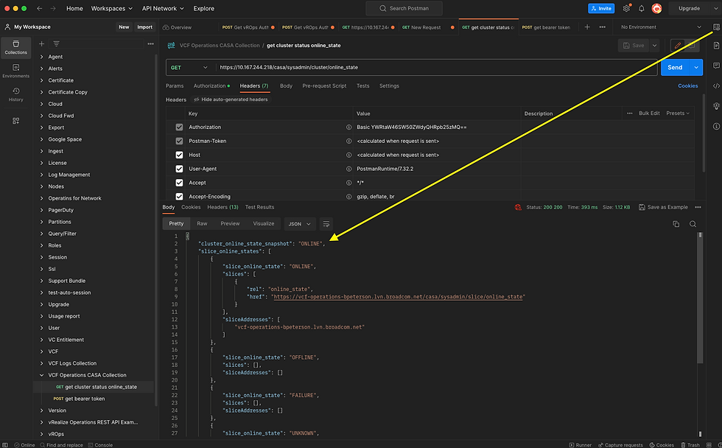Open the Pre-request Script tab
This screenshot has height=448, width=722.
point(324,85)
